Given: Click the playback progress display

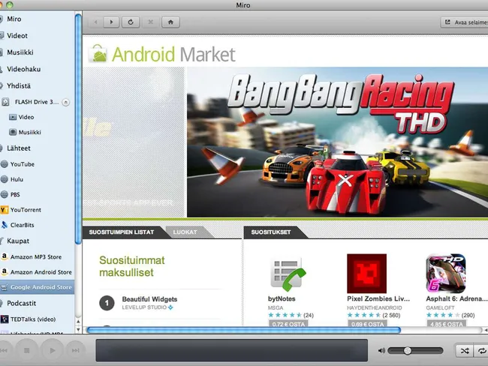Looking at the screenshot, I should pyautogui.click(x=231, y=350).
